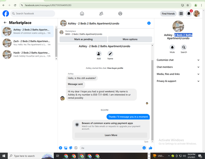205x159 pixels.
Task: Send a thumbs-up like
Action: (x=150, y=148)
